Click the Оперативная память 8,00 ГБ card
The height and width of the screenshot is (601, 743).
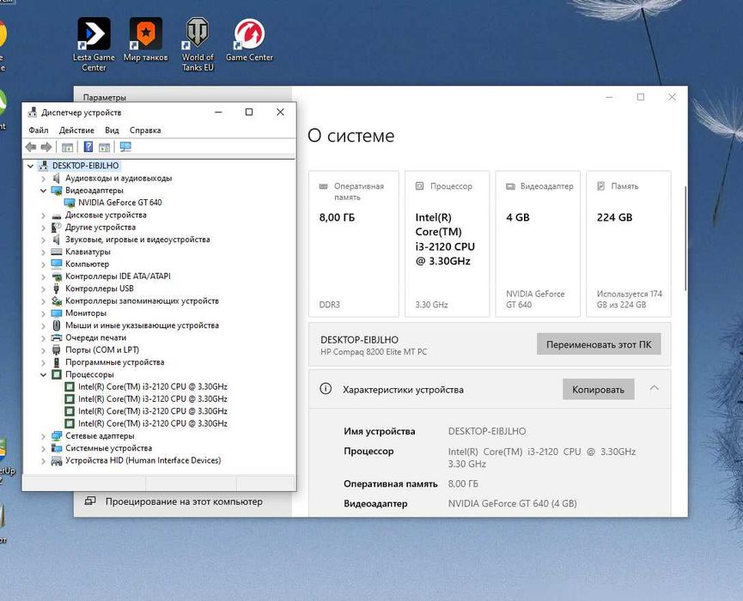354,244
